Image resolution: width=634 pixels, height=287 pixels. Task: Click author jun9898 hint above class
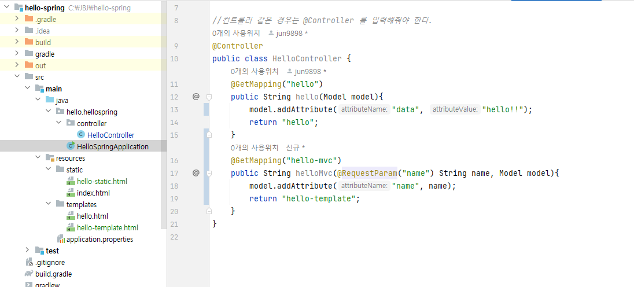[288, 33]
